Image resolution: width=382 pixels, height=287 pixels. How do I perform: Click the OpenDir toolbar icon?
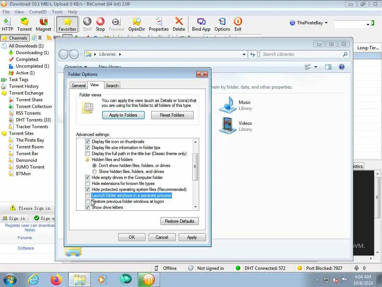[137, 24]
